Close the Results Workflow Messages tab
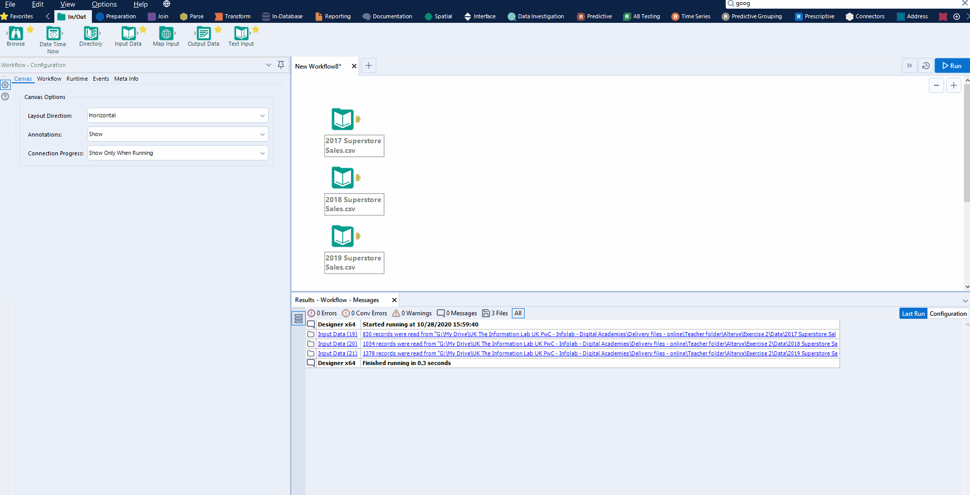 [x=394, y=300]
